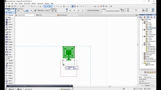Image resolution: width=161 pixels, height=90 pixels.
Task: Select the Beam tool
Action: coord(10,29)
